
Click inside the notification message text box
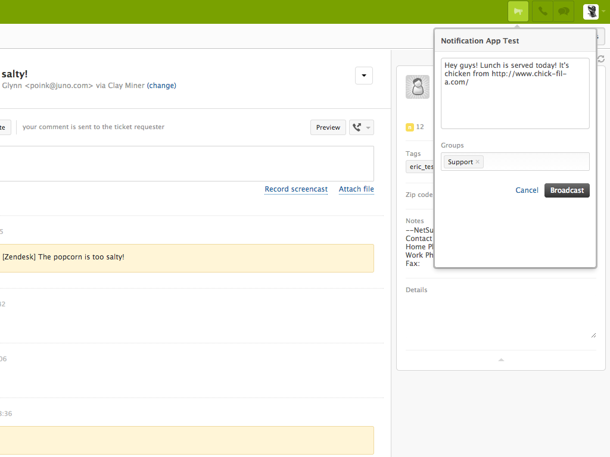click(x=515, y=93)
